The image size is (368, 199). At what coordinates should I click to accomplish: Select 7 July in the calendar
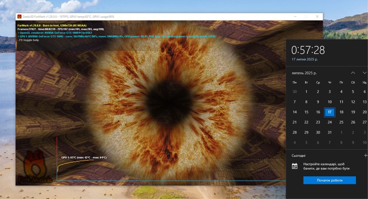294,102
